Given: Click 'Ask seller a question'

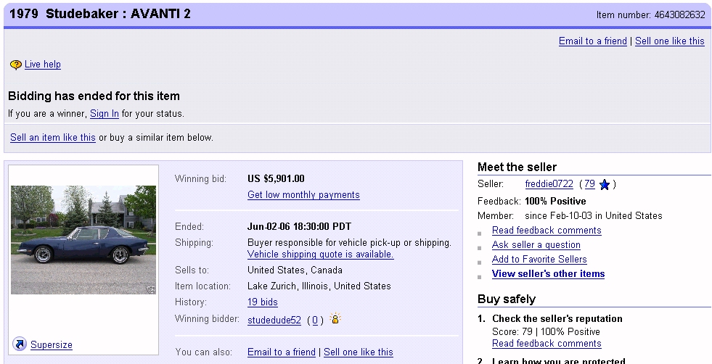Looking at the screenshot, I should [536, 245].
